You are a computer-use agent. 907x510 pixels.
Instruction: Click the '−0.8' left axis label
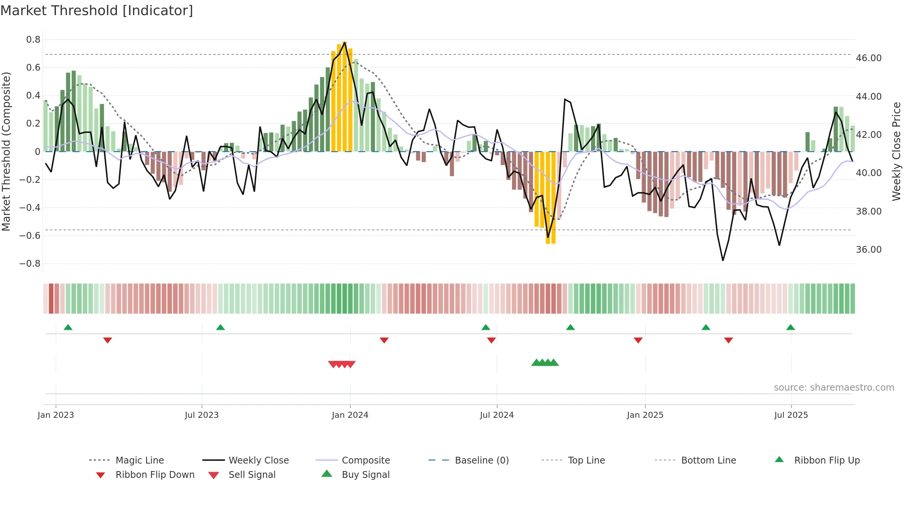[29, 264]
